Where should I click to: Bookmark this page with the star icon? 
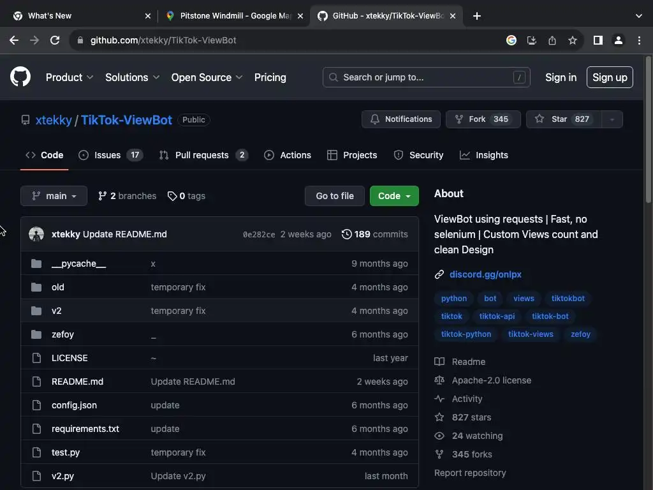coord(573,40)
